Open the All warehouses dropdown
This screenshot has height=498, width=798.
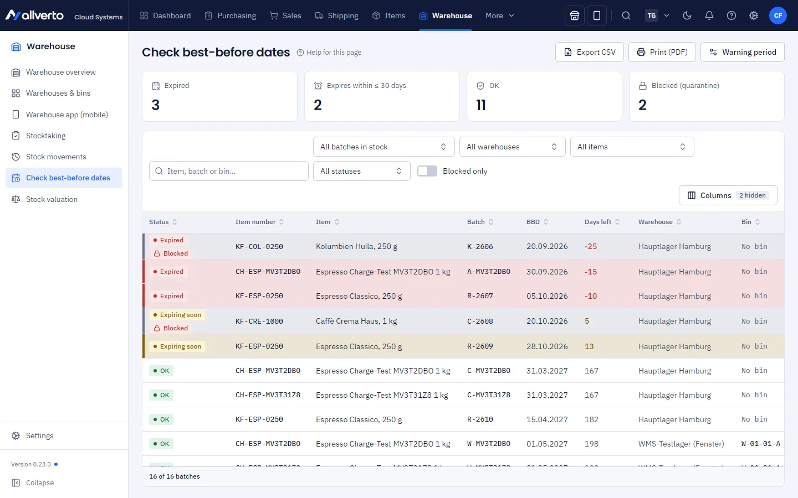(x=513, y=147)
